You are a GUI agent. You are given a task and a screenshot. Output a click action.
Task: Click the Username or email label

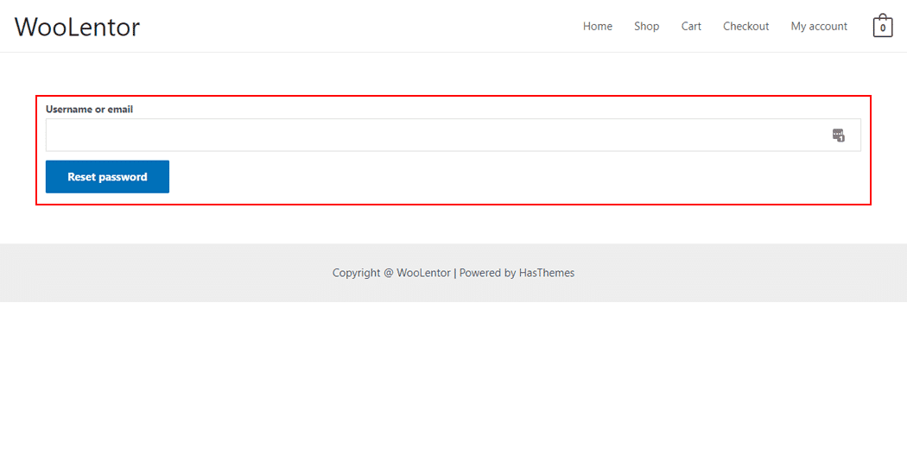[x=89, y=110]
